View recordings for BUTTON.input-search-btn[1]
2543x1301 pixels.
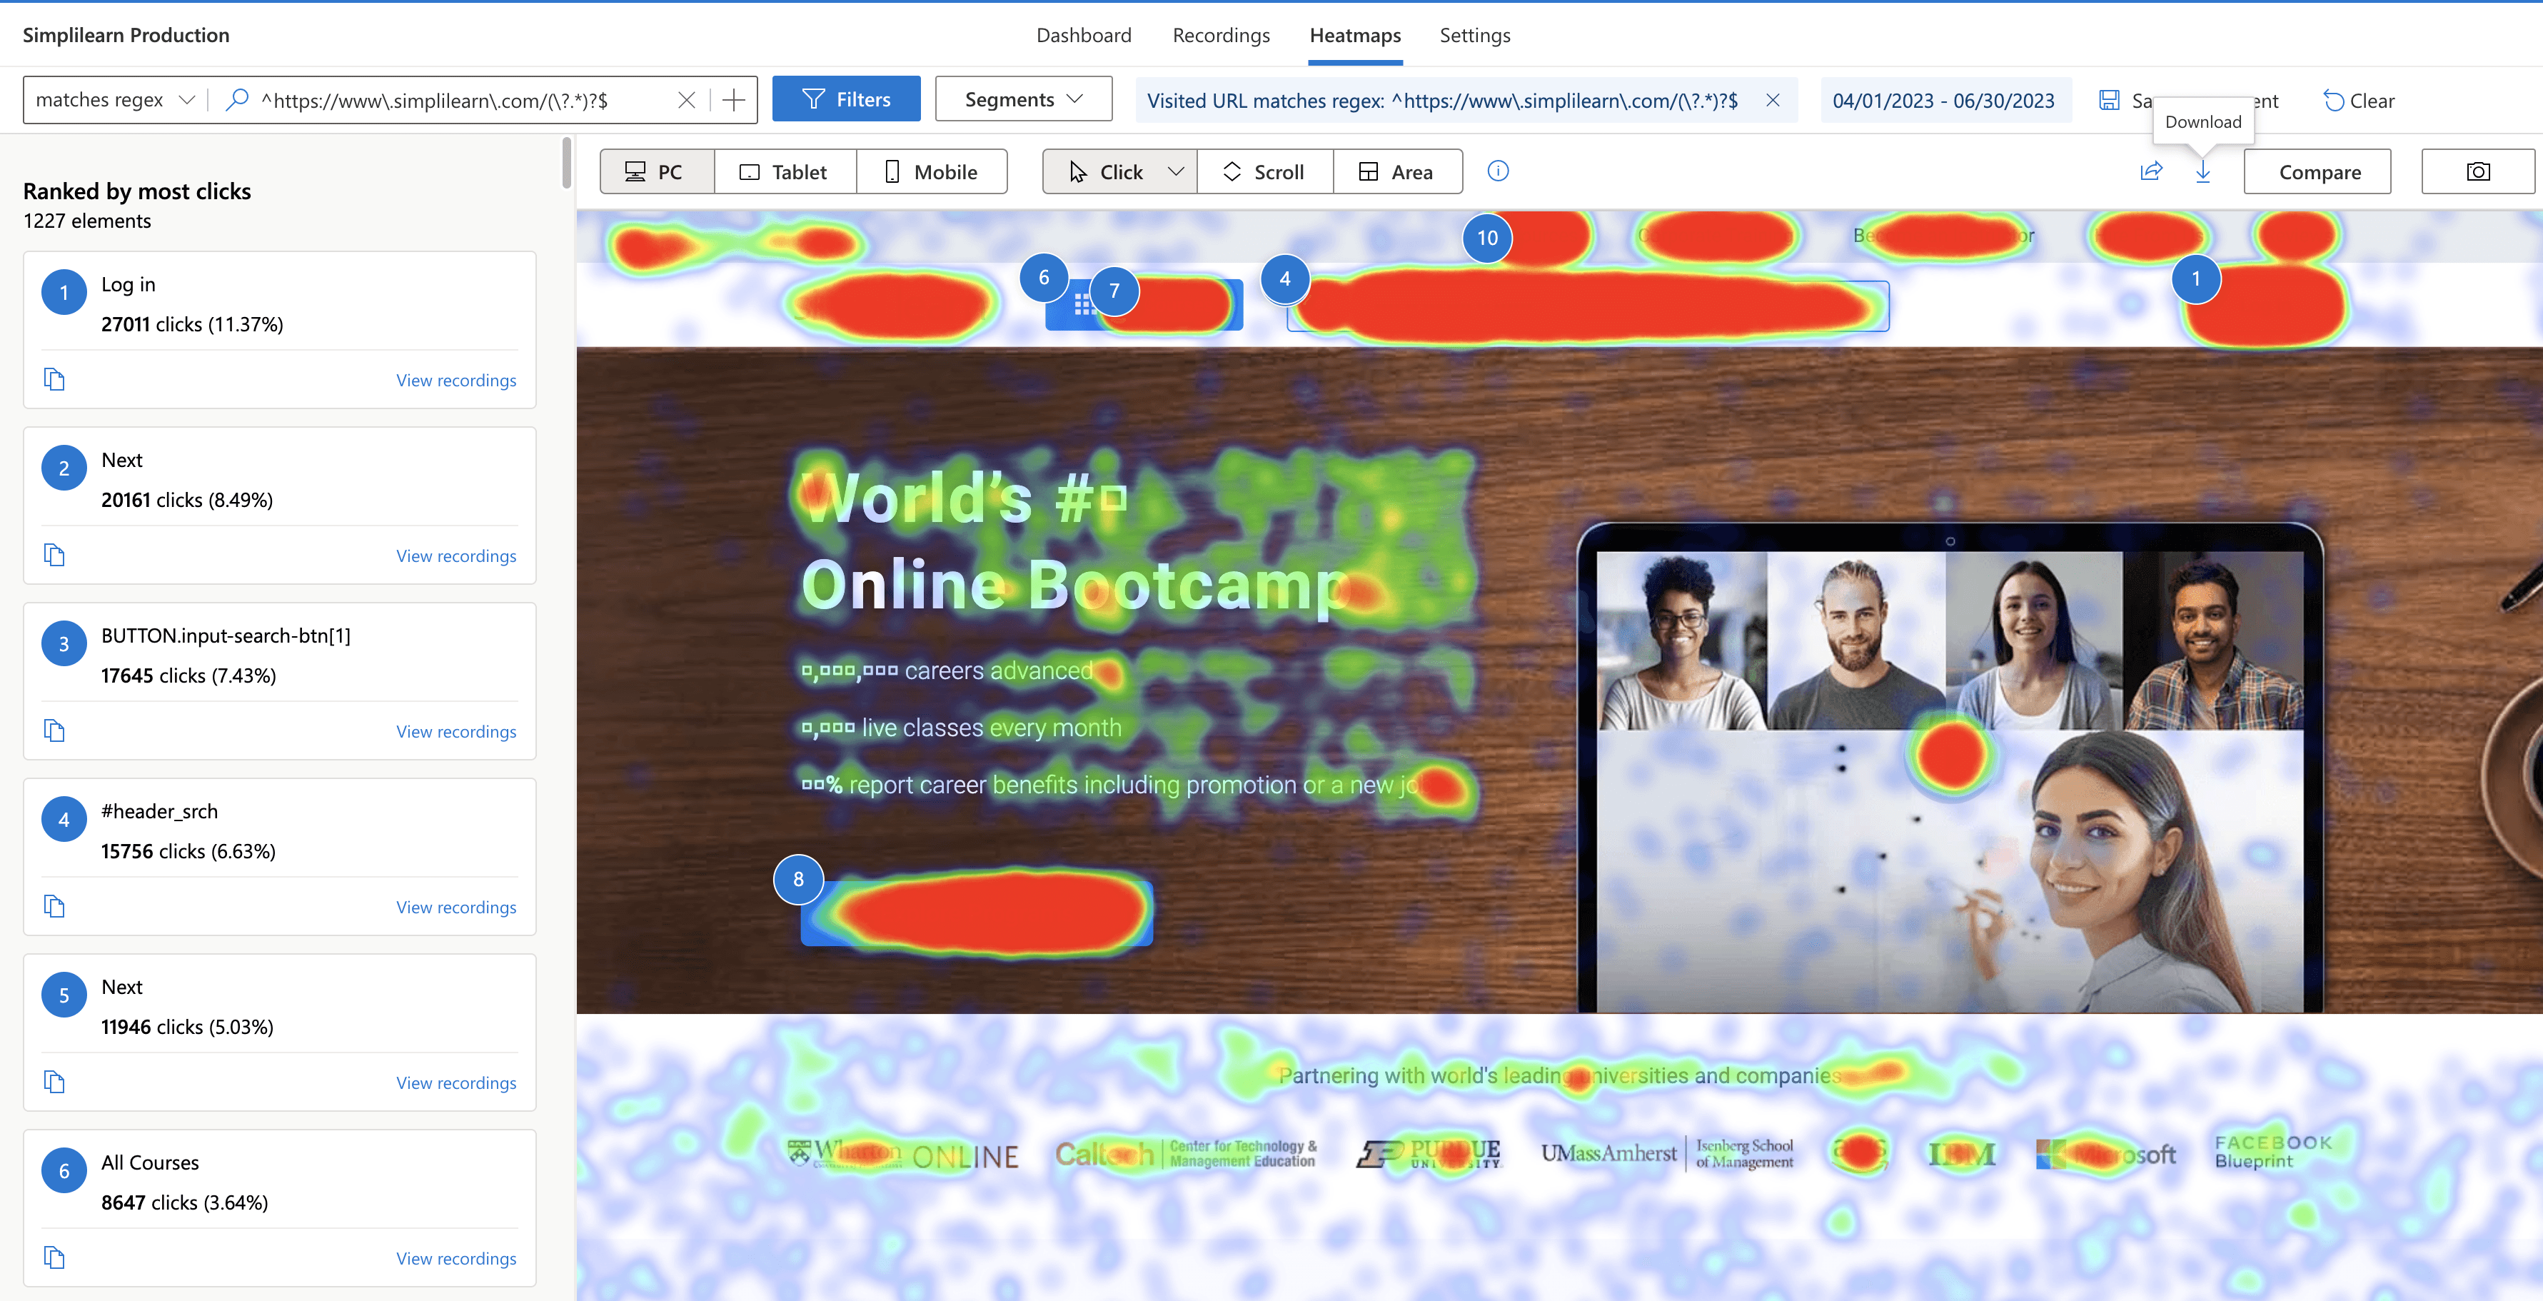[456, 731]
